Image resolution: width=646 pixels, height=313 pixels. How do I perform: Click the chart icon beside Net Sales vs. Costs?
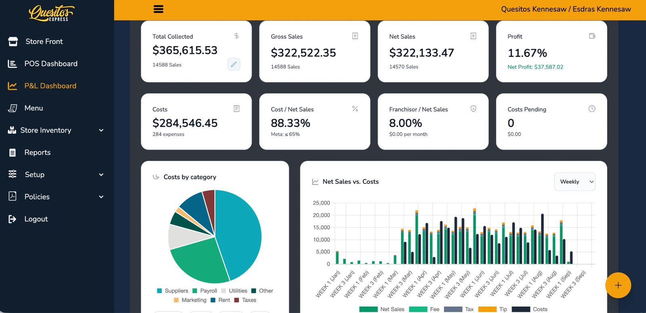pos(315,182)
